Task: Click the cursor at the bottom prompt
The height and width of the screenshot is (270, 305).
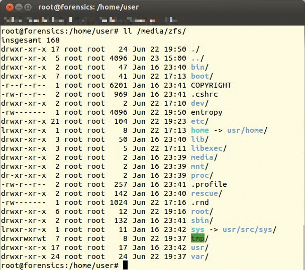Action: [x=126, y=265]
